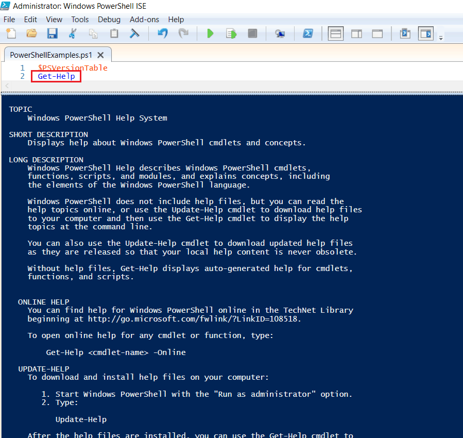463x438 pixels.
Task: Run selection icon in toolbar
Action: coord(231,33)
